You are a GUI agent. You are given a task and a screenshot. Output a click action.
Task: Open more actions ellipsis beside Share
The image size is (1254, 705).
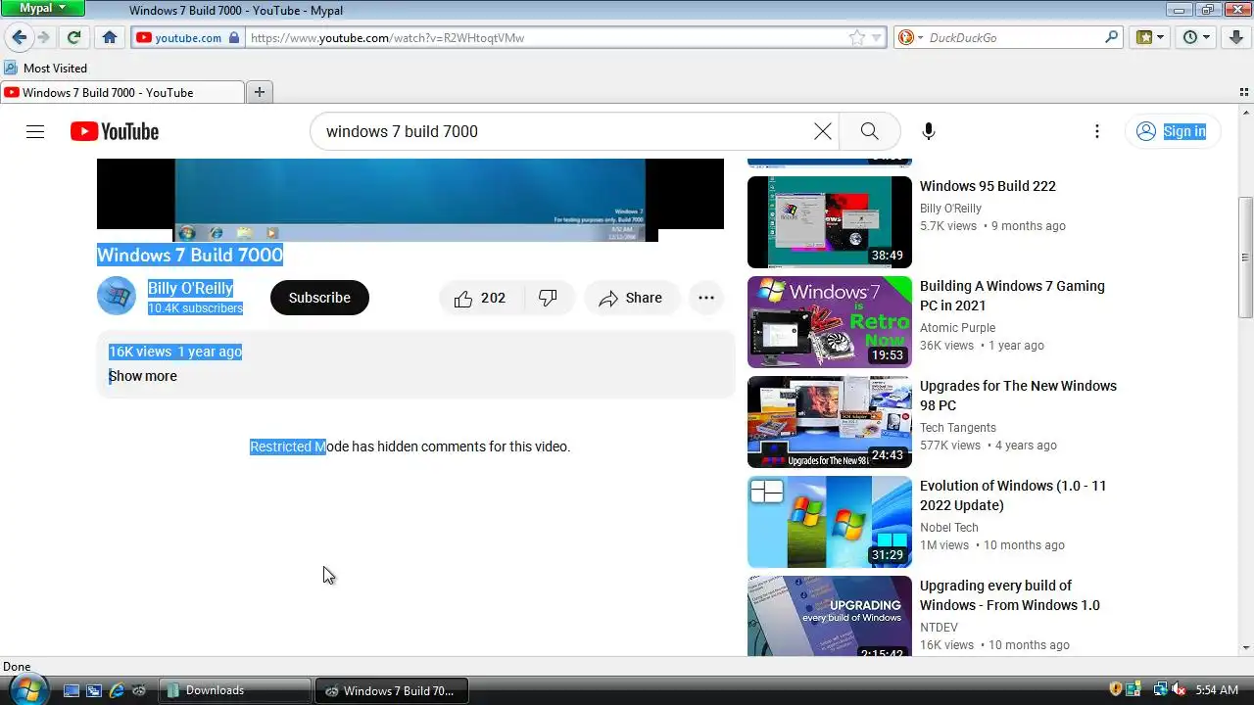click(706, 298)
